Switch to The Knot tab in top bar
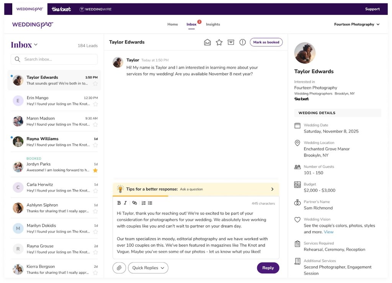Image resolution: width=392 pixels, height=283 pixels. (61, 9)
